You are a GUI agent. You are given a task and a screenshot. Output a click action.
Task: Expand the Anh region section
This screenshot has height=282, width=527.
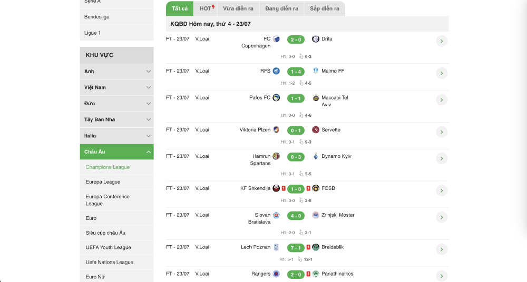point(149,72)
